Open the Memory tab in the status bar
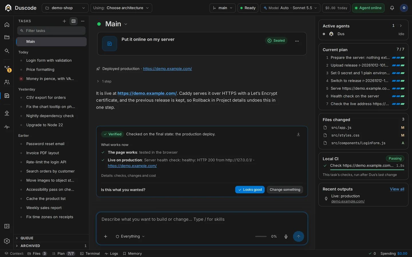Image resolution: width=412 pixels, height=257 pixels. tap(132, 254)
